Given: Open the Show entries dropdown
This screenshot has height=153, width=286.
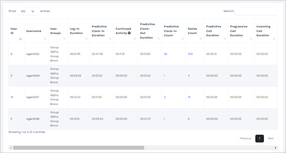Looking at the screenshot, I should [28, 11].
